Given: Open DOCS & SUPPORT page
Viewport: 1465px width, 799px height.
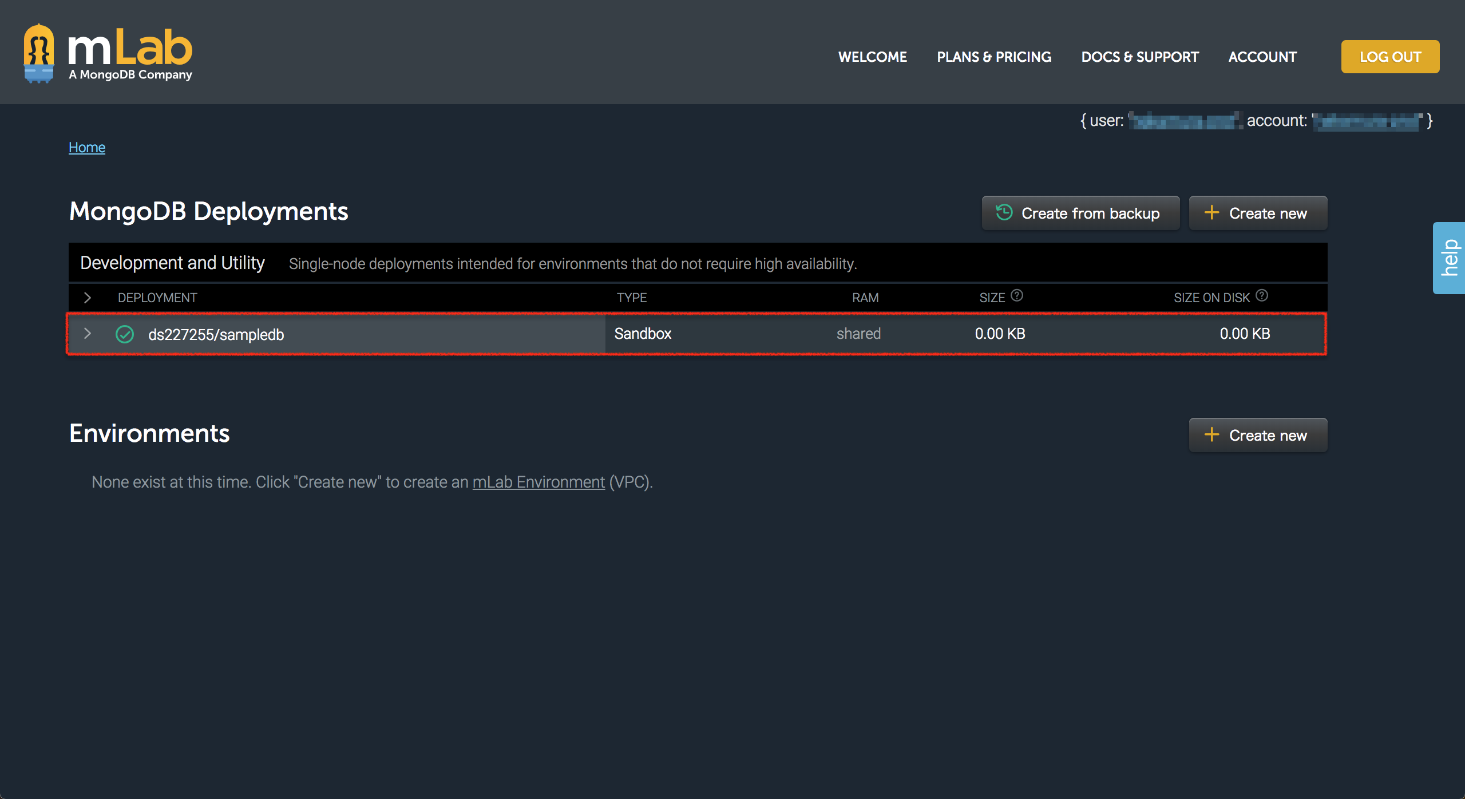Looking at the screenshot, I should coord(1140,57).
